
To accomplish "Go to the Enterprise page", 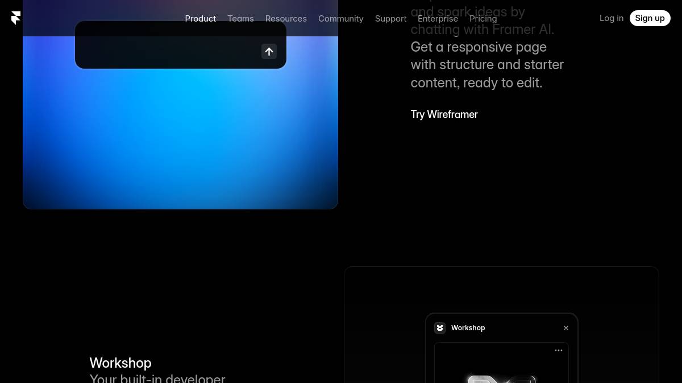I will click(x=438, y=19).
